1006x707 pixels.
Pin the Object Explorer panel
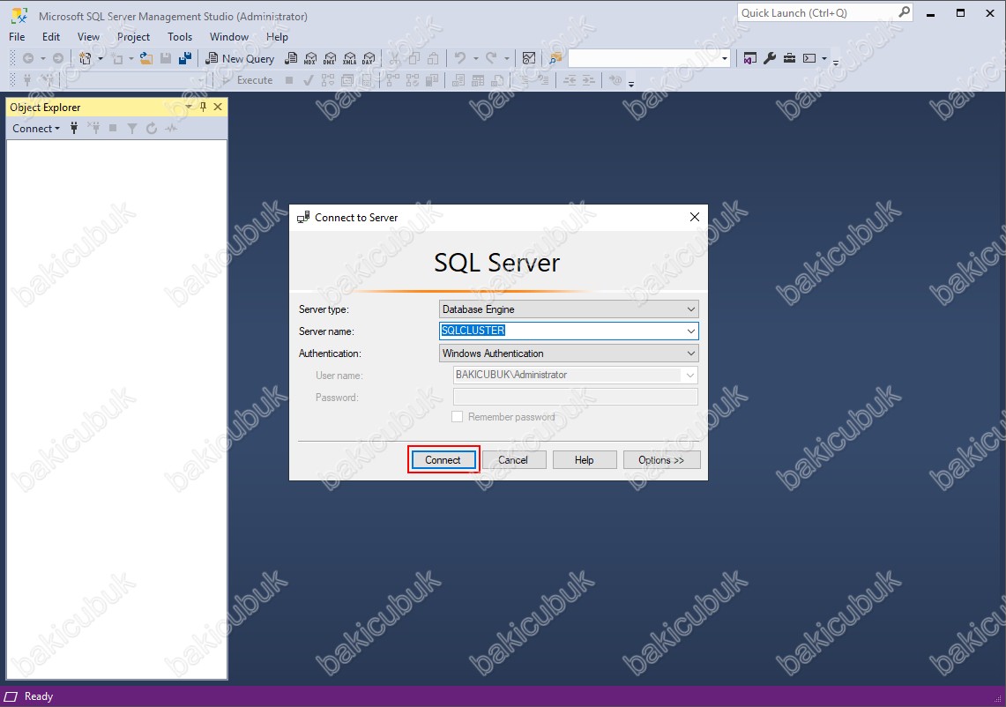tap(203, 107)
